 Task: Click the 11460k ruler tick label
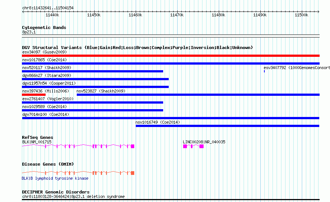pos(135,15)
